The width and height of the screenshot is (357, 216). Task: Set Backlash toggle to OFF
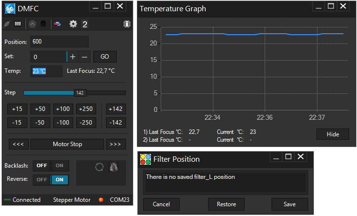(x=42, y=166)
